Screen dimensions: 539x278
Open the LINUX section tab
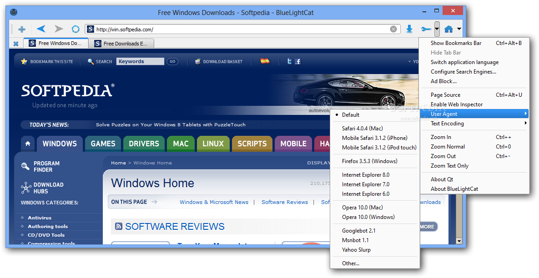tap(213, 144)
